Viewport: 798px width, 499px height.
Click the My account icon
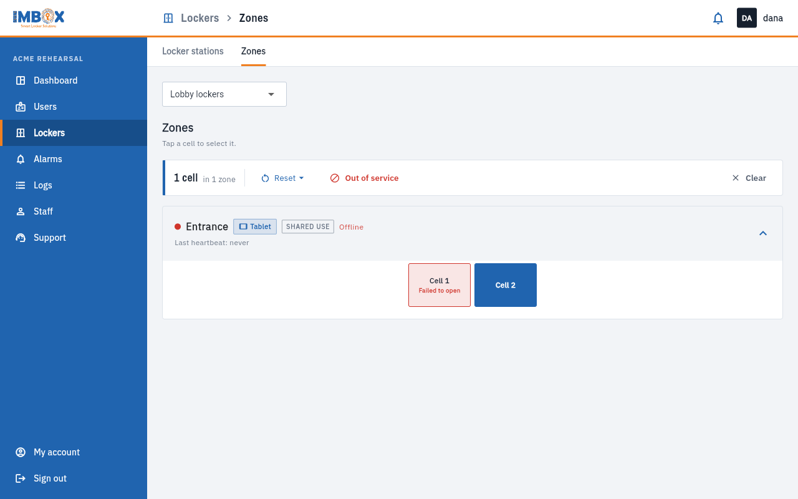click(x=21, y=452)
